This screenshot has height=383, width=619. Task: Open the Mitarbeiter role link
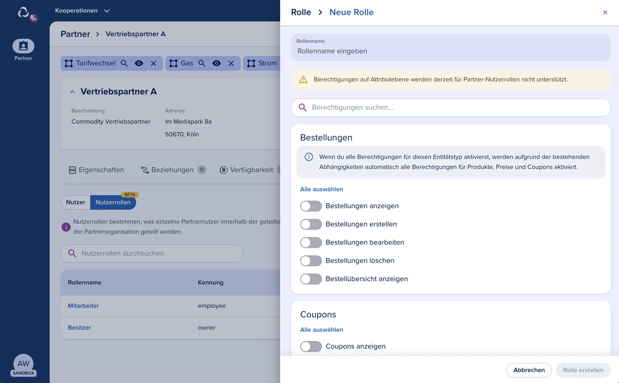click(84, 306)
